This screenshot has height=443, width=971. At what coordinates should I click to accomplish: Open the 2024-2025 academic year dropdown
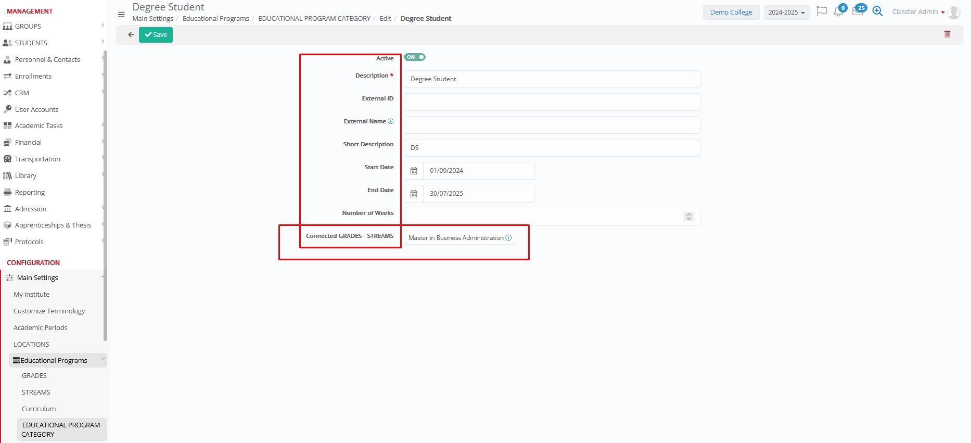(x=786, y=12)
